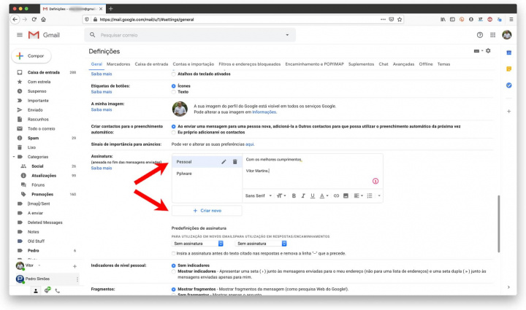Image resolution: width=526 pixels, height=310 pixels.
Task: Delete the Pessoal signature with trash icon
Action: tap(235, 161)
